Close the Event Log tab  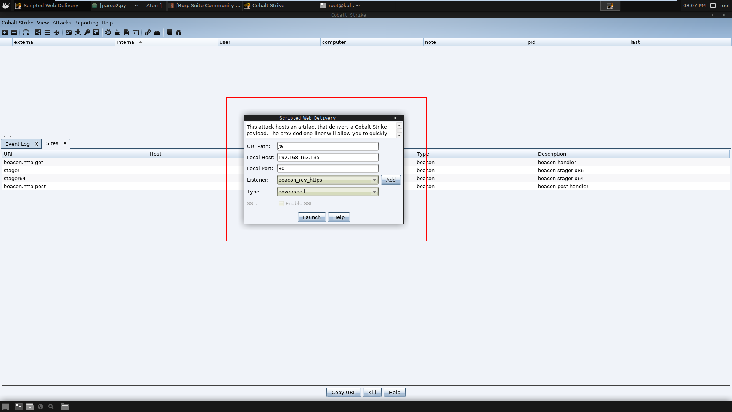click(36, 144)
